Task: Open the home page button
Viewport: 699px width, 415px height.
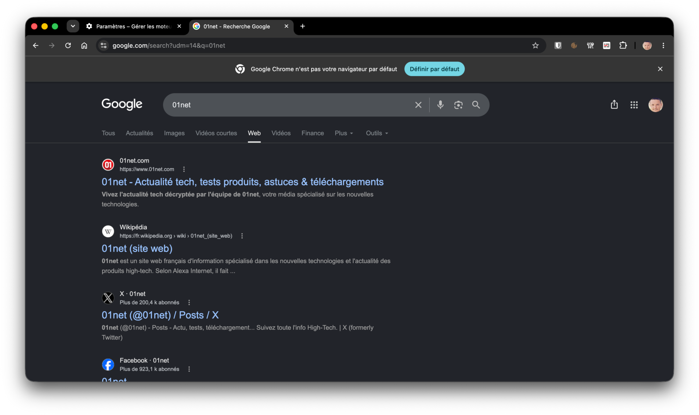Action: coord(84,45)
